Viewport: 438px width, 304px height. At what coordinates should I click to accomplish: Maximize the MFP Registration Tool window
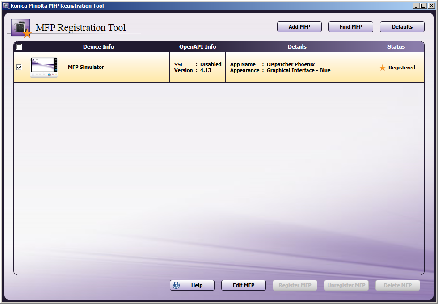424,5
